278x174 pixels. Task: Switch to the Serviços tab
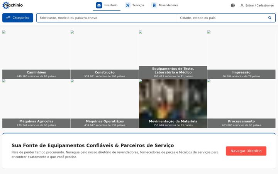134,5
